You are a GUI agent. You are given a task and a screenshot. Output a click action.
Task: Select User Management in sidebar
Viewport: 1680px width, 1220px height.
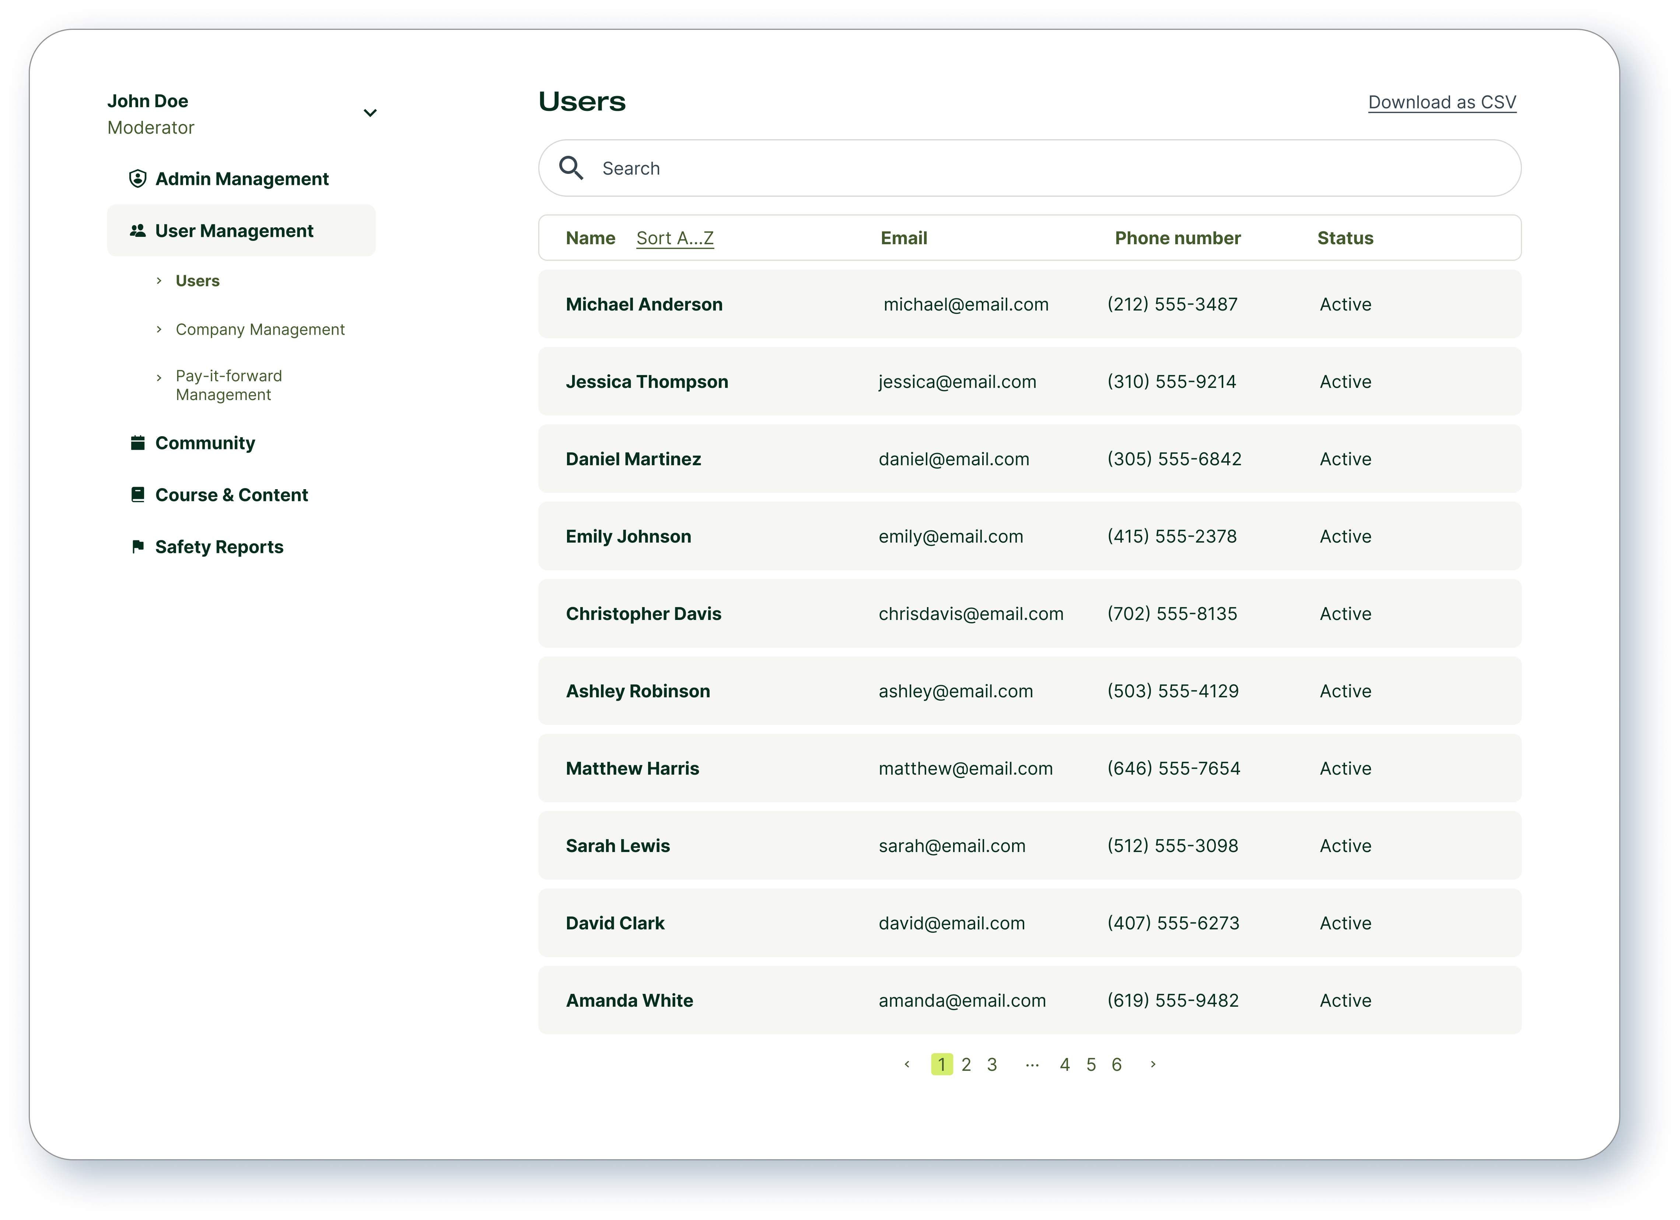point(241,230)
